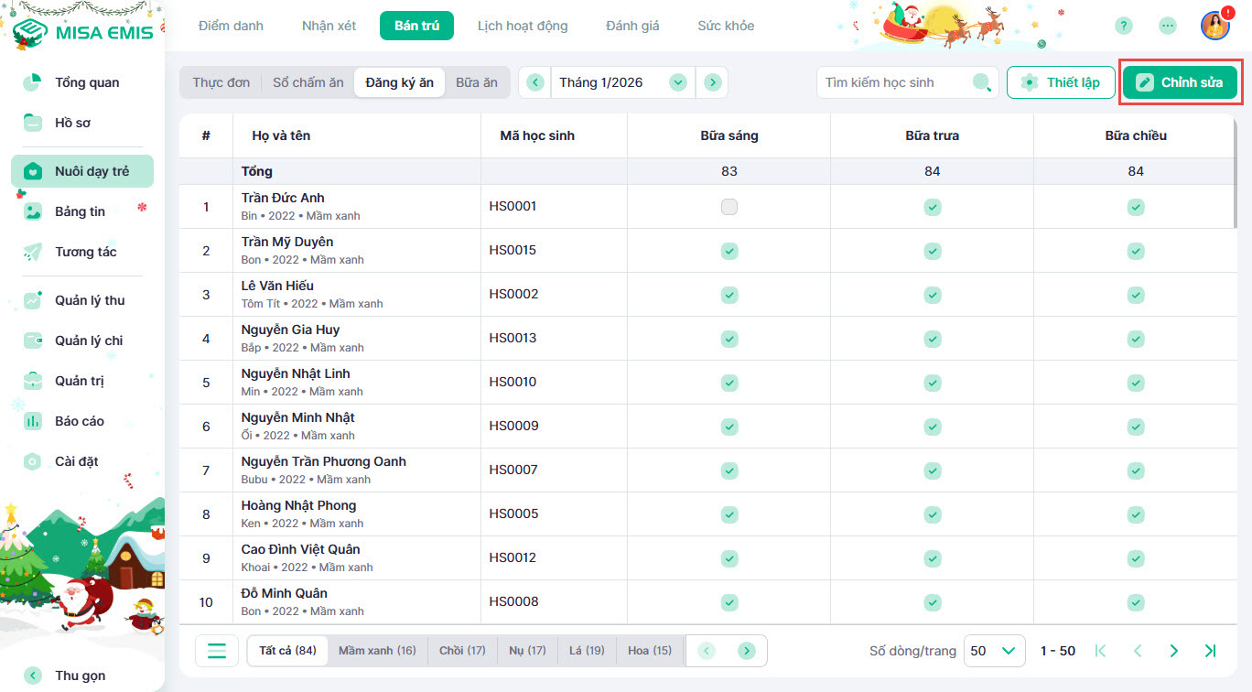Screen dimensions: 1252x692
Task: Open the more options ellipsis icon
Action: click(x=1168, y=26)
